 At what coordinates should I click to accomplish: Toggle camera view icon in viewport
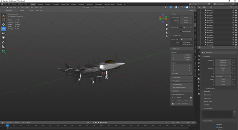[x=167, y=33]
